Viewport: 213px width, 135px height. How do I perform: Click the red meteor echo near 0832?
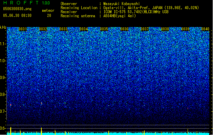[x=42, y=104]
